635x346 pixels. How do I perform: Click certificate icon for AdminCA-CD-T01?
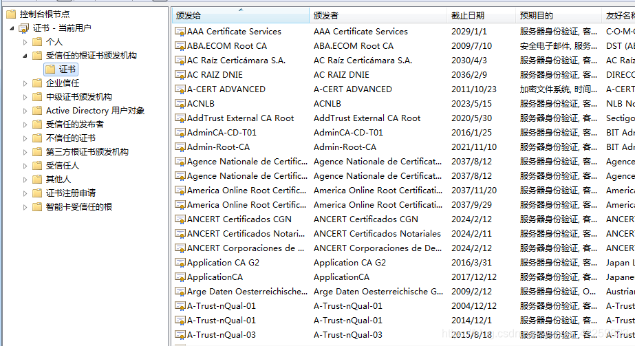click(x=180, y=133)
